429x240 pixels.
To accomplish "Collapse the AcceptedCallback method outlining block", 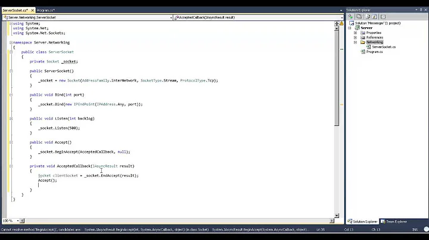I will [11, 166].
